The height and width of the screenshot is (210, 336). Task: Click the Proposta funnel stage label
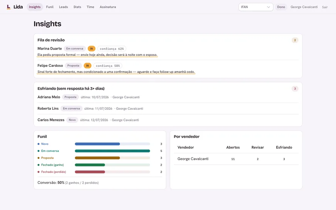click(x=47, y=158)
